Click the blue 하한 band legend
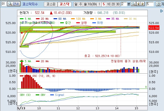164x111 pixels. [98, 23]
